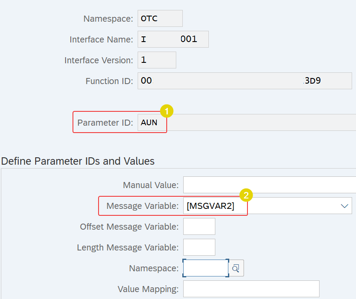Image resolution: width=356 pixels, height=299 pixels.
Task: Click the top Namespace field showing OTC
Action: [x=160, y=18]
